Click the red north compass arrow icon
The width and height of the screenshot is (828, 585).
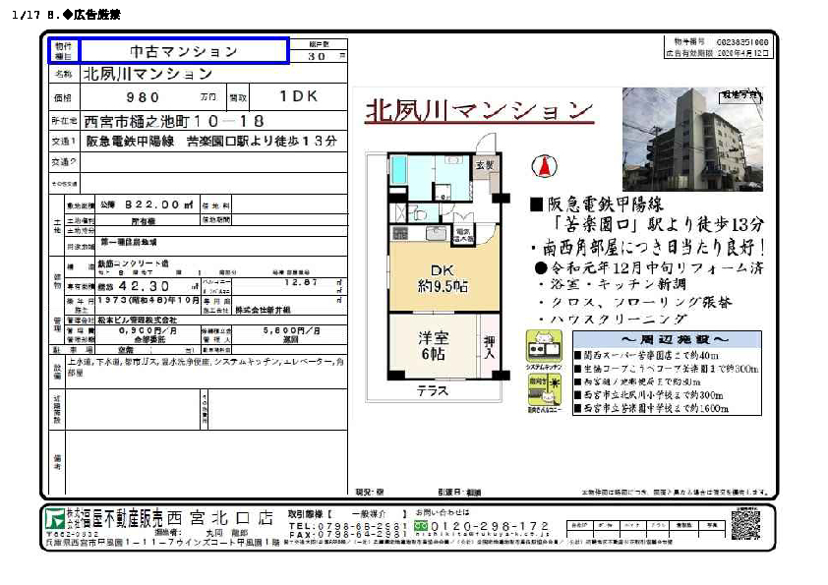pos(538,165)
